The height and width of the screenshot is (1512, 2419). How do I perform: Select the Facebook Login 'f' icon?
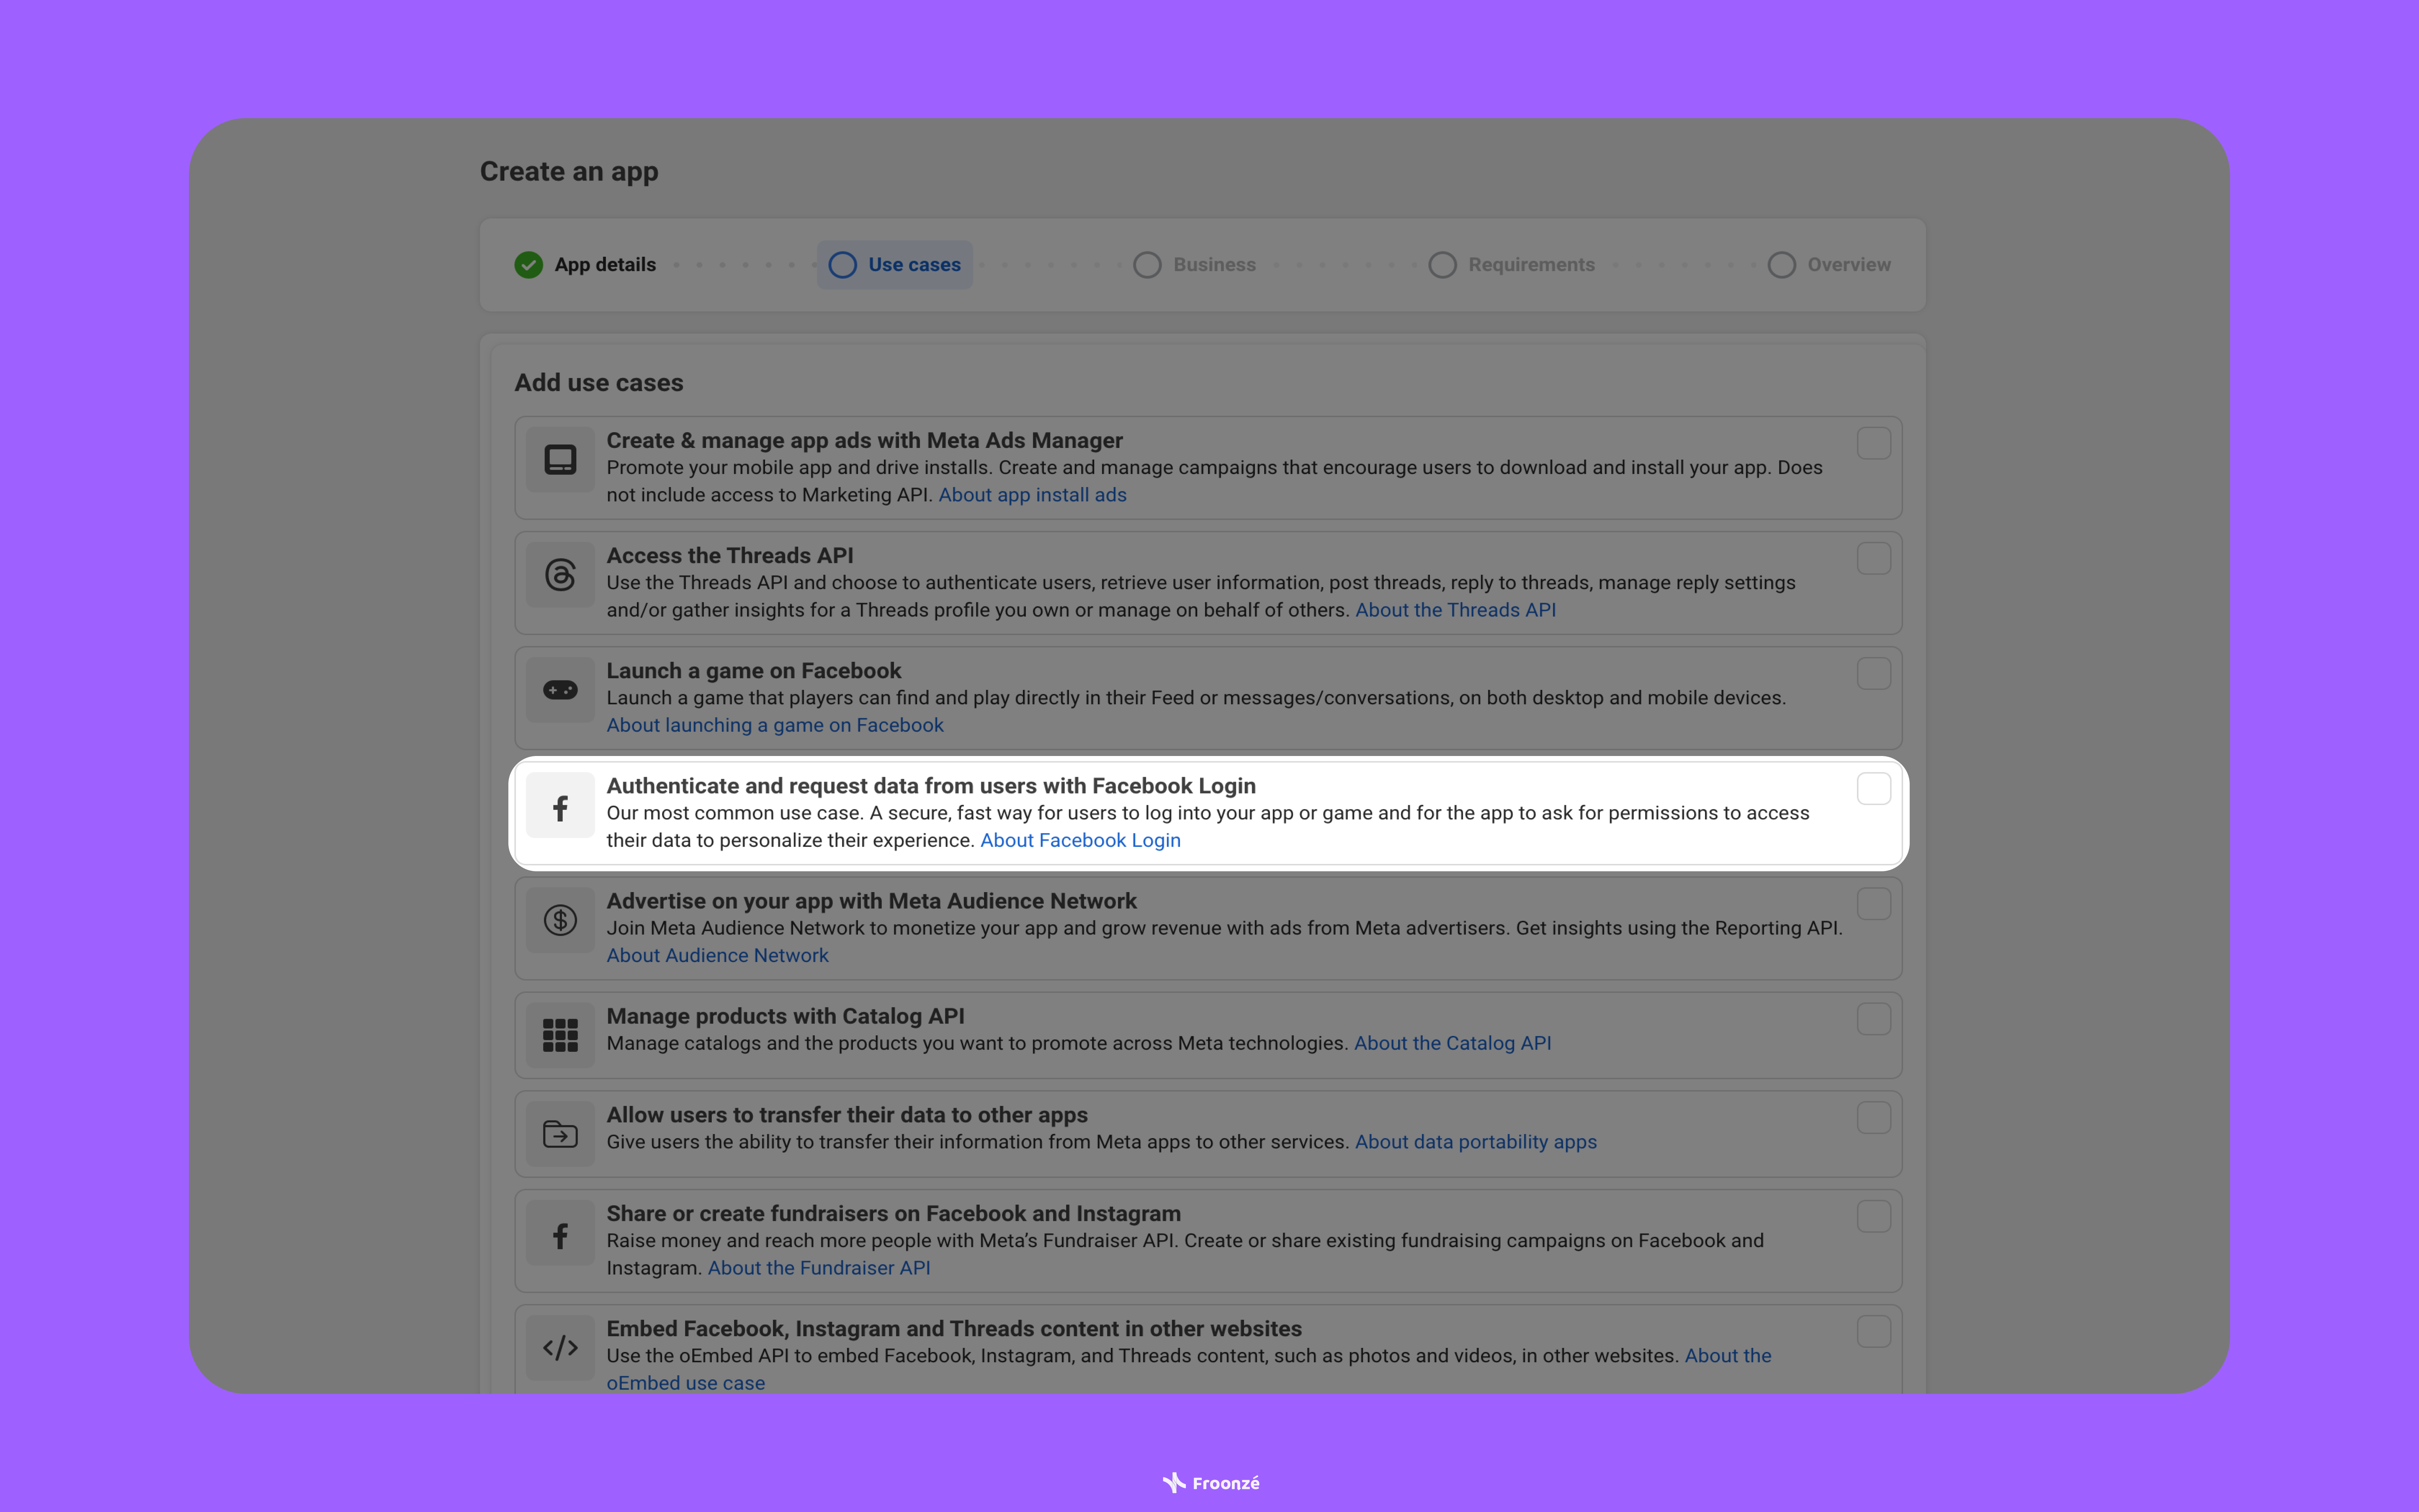(x=560, y=805)
